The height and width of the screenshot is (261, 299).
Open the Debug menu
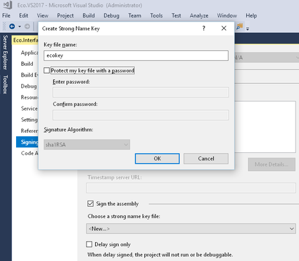(x=111, y=15)
